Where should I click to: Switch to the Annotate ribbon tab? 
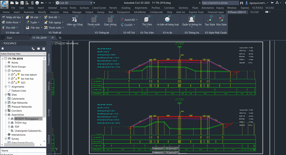click(x=29, y=12)
